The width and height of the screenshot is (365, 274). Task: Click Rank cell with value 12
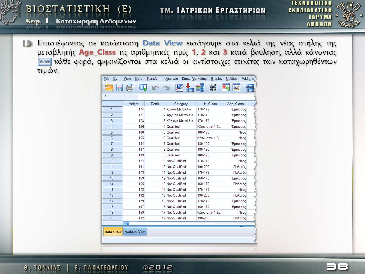click(x=155, y=178)
